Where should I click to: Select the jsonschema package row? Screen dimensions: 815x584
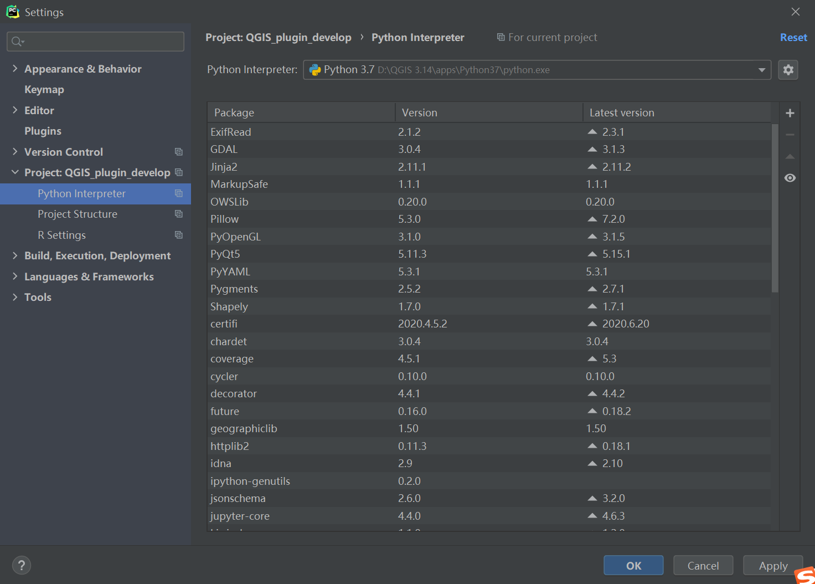489,498
